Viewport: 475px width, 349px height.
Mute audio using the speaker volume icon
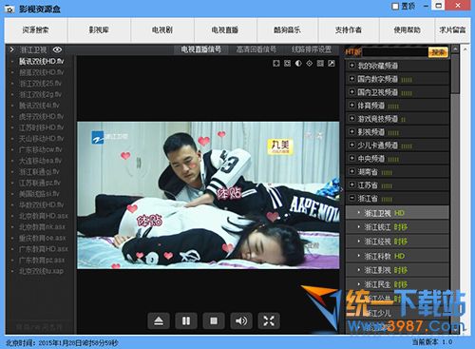241,320
